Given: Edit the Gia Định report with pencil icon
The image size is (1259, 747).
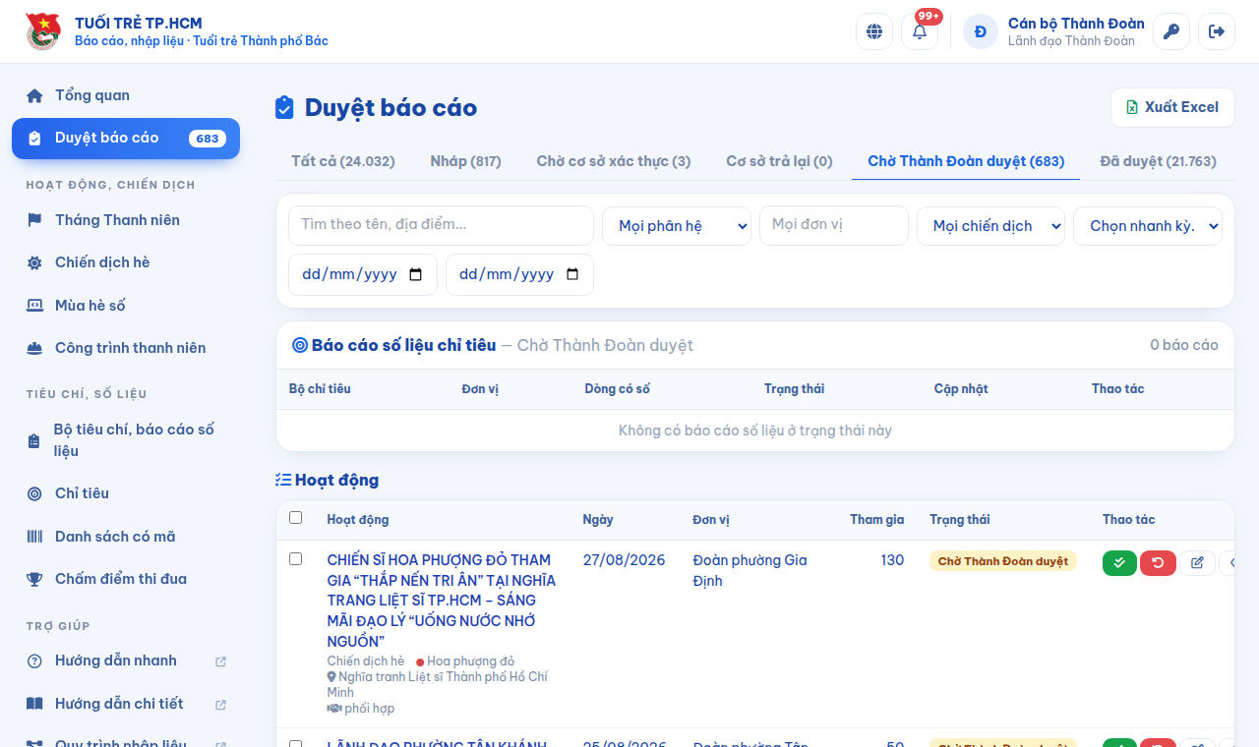Looking at the screenshot, I should coord(1197,563).
